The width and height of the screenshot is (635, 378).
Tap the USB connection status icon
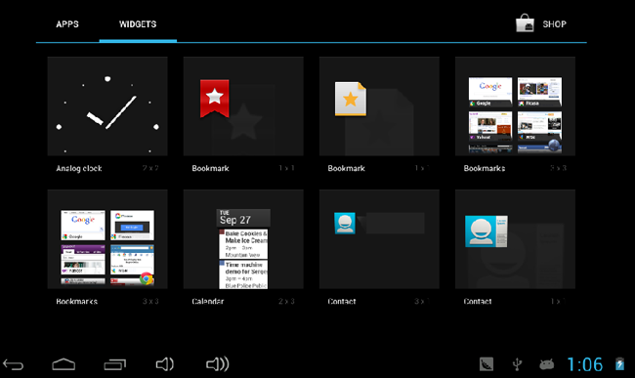tap(517, 364)
